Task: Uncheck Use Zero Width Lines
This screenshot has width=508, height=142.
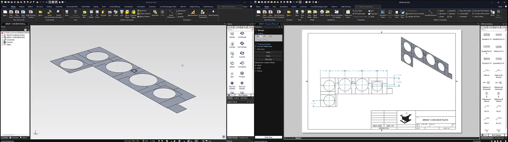Action: pyautogui.click(x=256, y=47)
